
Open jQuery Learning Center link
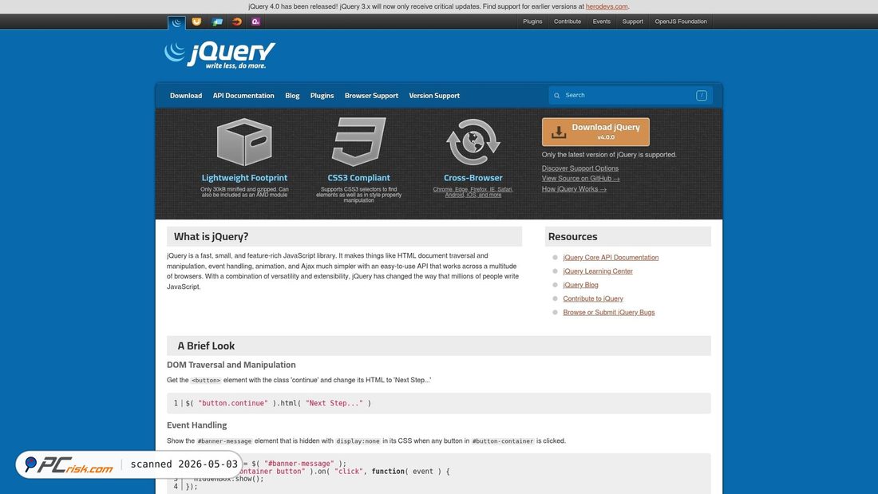[598, 271]
